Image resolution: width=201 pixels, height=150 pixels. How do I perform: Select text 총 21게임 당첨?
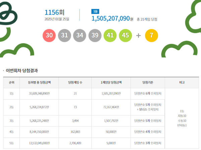click(147, 19)
